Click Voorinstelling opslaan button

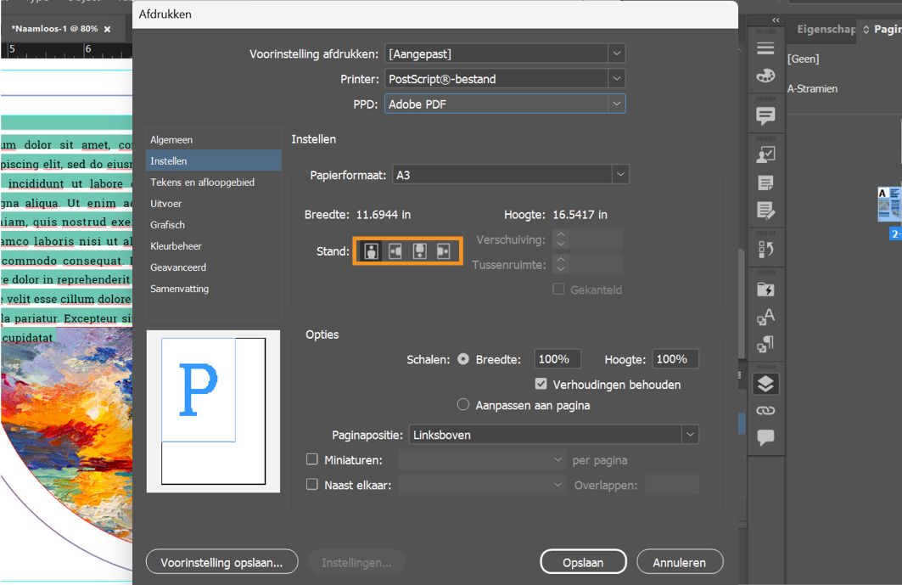click(x=221, y=562)
